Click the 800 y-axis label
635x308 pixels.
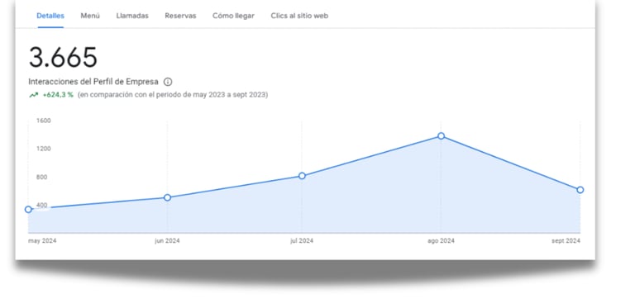41,177
